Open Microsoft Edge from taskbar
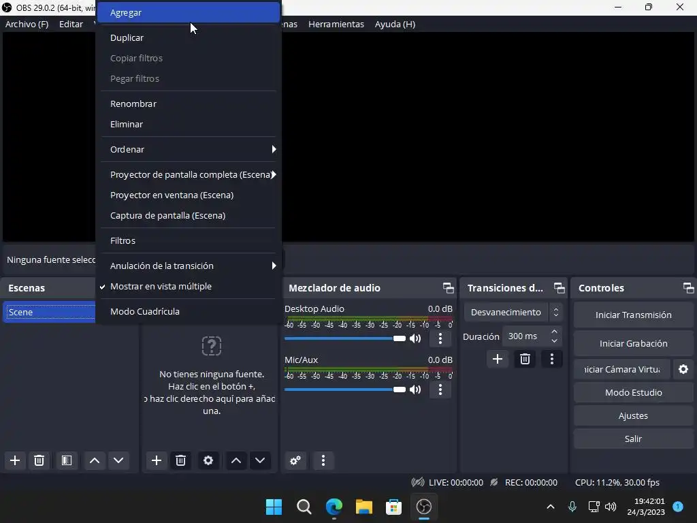Screen dimensions: 697x523 click(334, 507)
